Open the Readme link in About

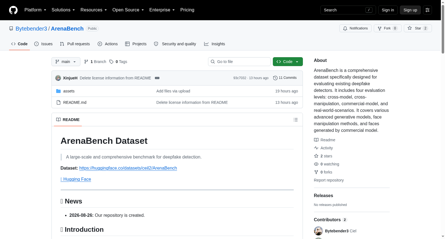pyautogui.click(x=325, y=140)
